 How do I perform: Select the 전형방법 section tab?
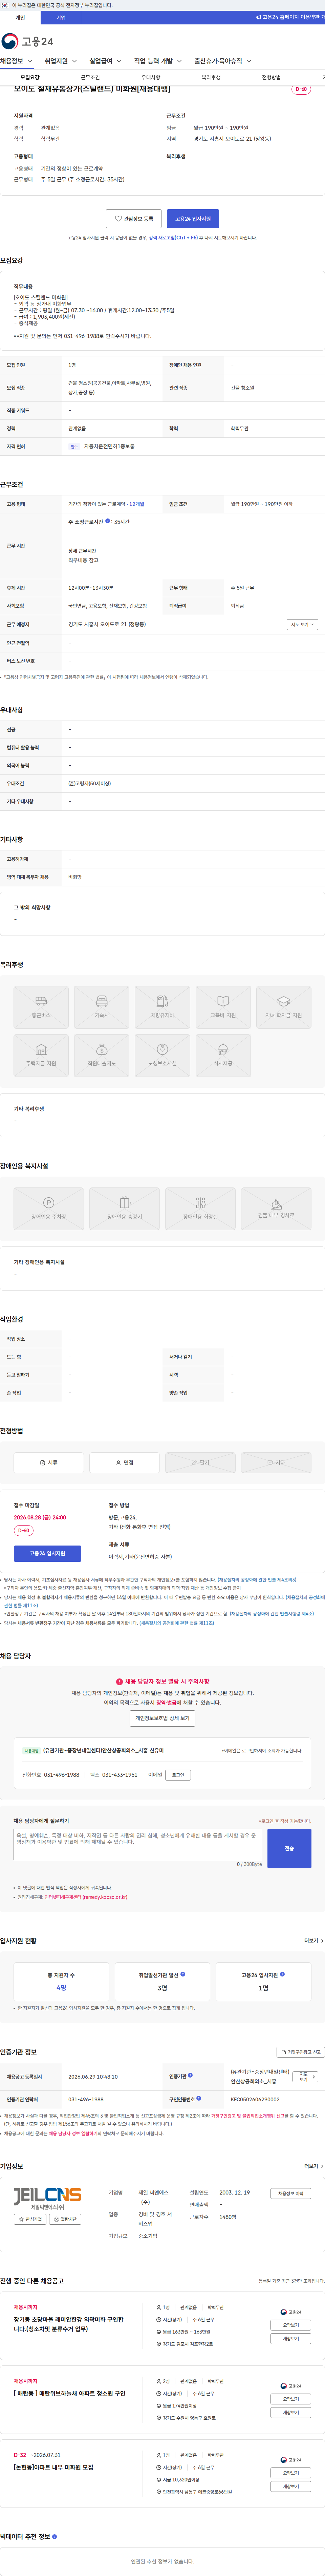click(x=271, y=77)
